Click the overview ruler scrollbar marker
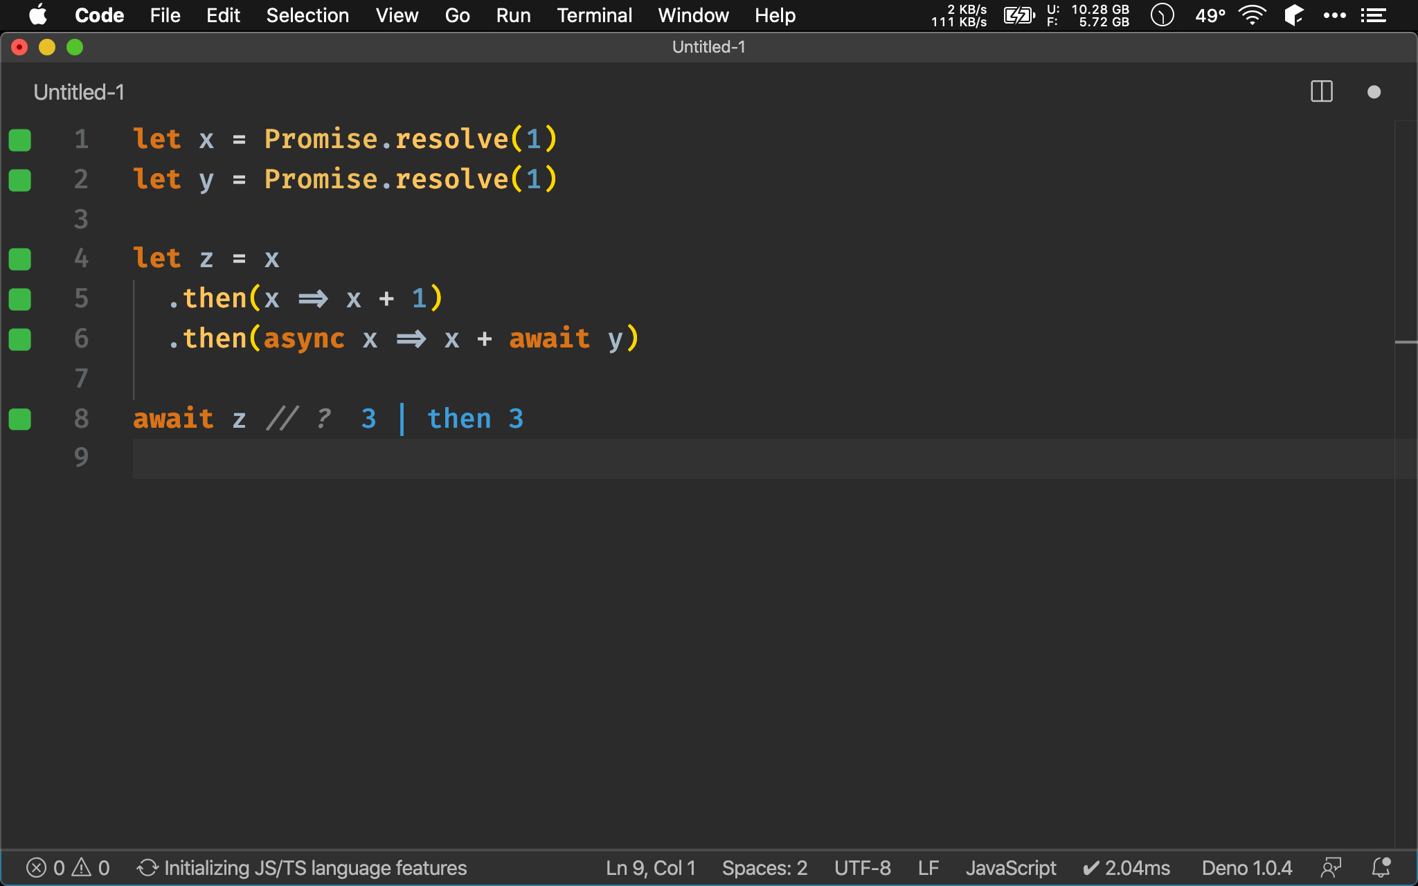The width and height of the screenshot is (1418, 886). click(1406, 342)
